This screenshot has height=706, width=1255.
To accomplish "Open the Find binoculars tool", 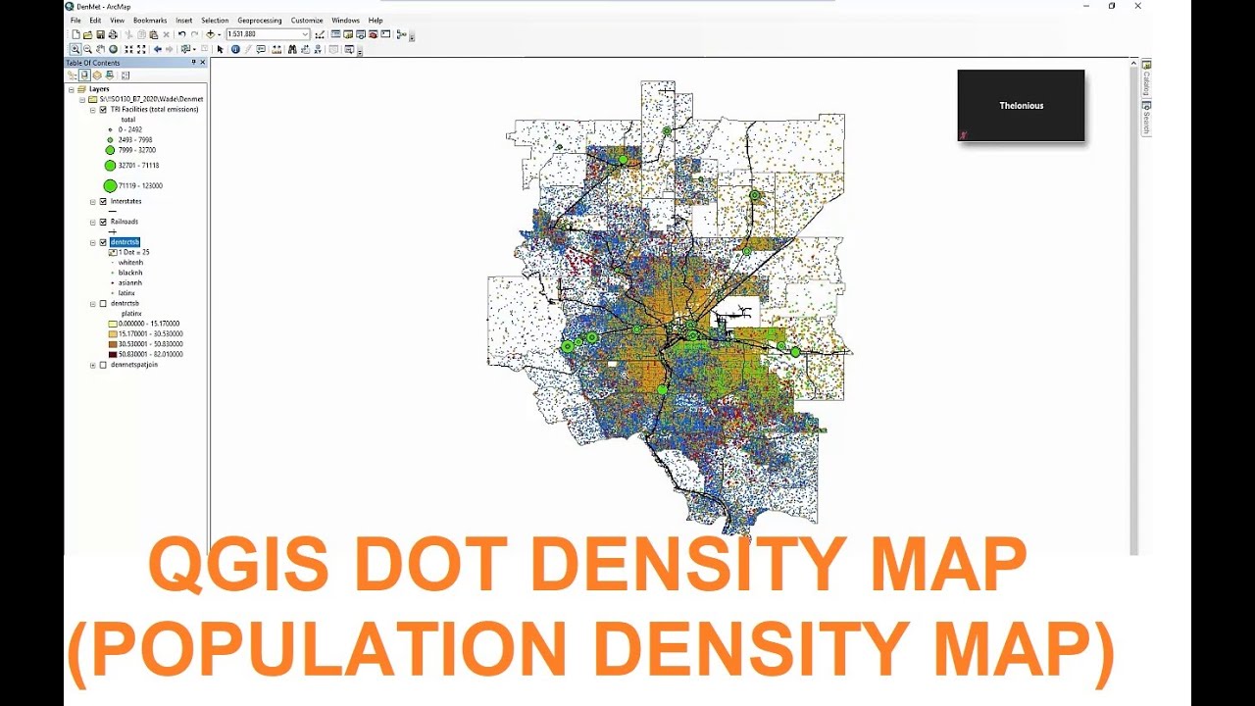I will click(x=290, y=49).
